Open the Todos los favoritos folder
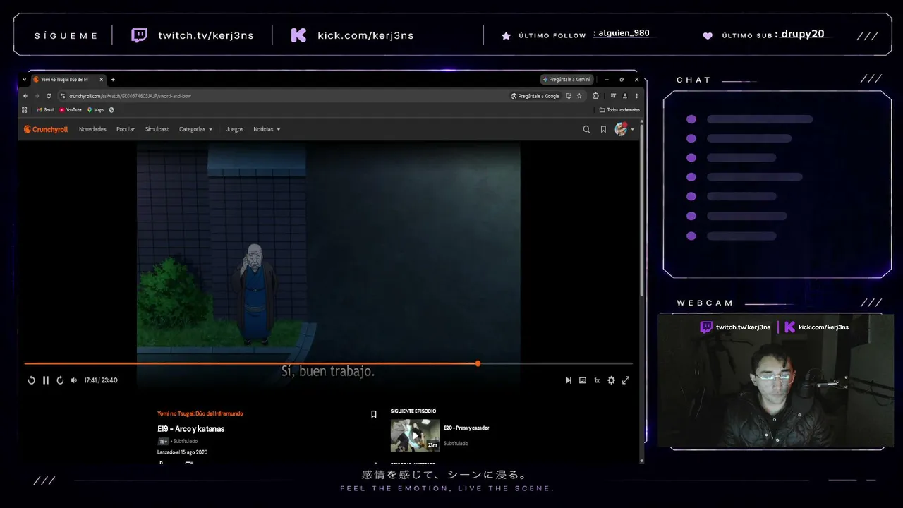This screenshot has height=508, width=903. point(619,110)
